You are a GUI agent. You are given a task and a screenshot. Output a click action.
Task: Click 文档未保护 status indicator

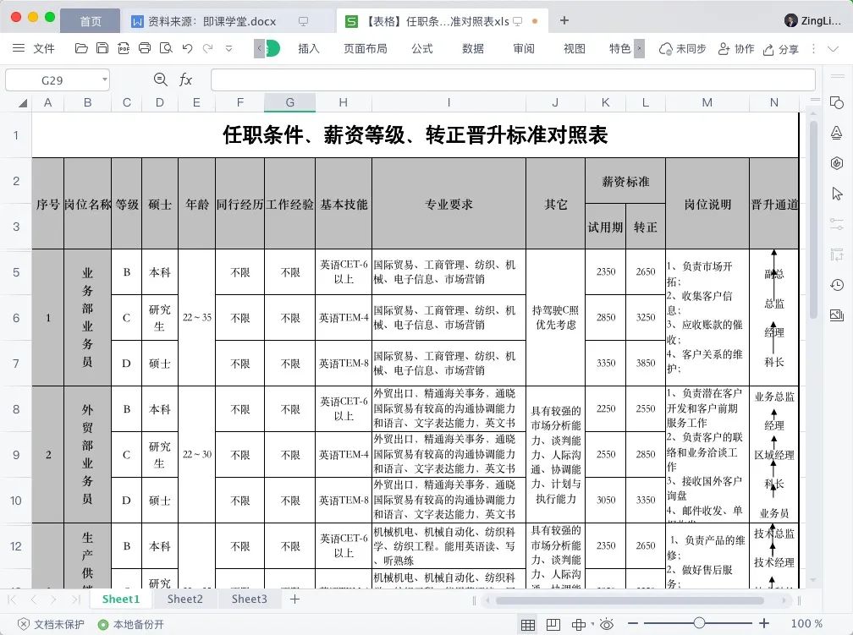[x=51, y=624]
